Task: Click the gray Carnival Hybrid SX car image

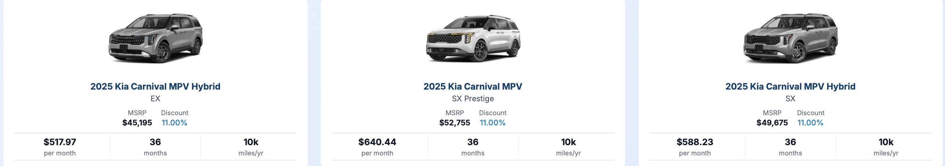Action: 790,38
